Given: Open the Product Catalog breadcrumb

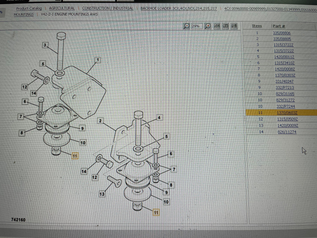Looking at the screenshot, I should [29, 9].
